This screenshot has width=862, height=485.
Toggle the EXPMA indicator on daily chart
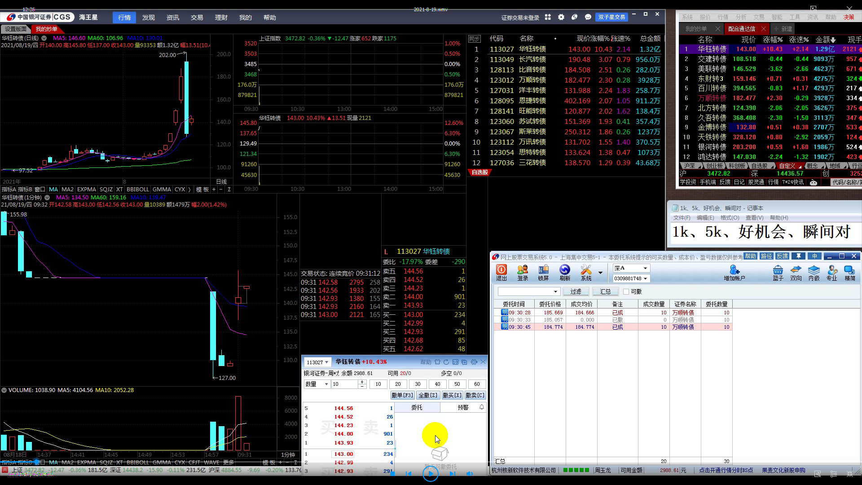(86, 190)
